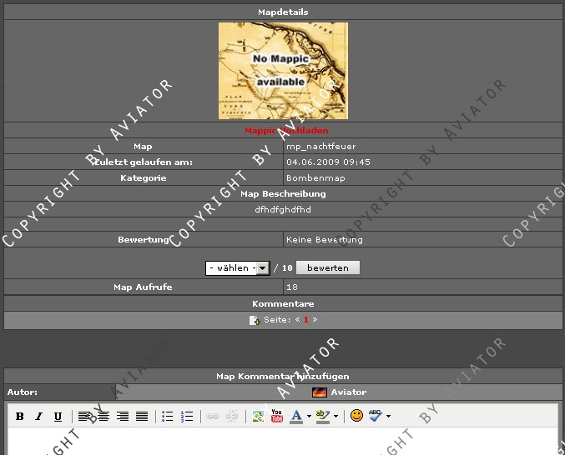Insert a YouTube video
The image size is (565, 455).
pyautogui.click(x=277, y=416)
